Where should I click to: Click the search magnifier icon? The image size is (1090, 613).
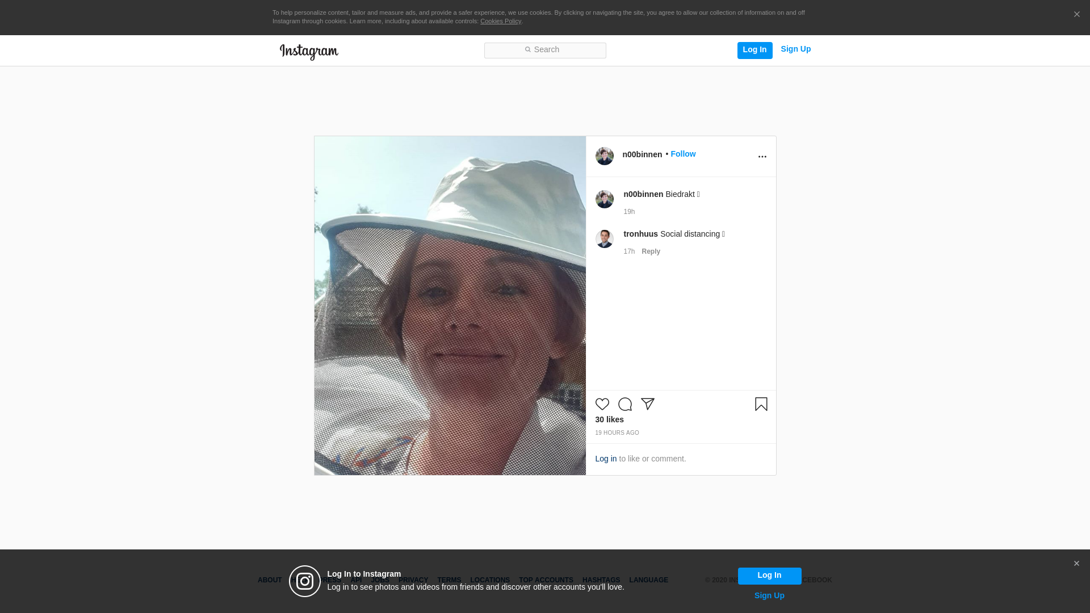(527, 50)
